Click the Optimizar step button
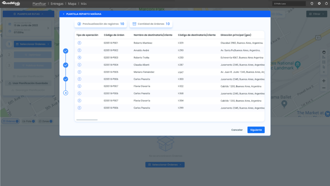The height and width of the screenshot is (186, 330). pos(33,55)
